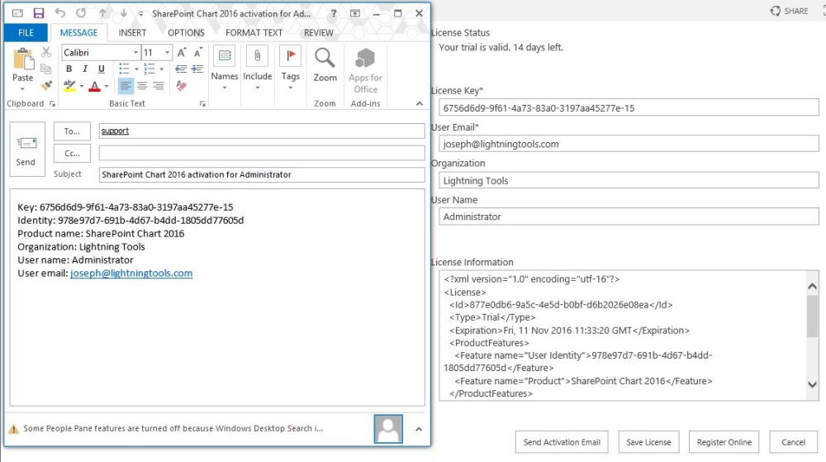This screenshot has width=826, height=462.
Task: Click the SHARE icon in SharePoint window
Action: [776, 11]
